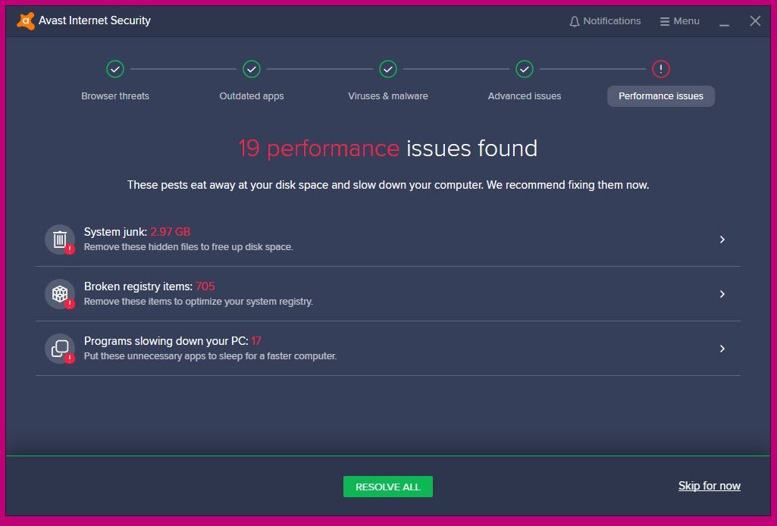Click 'Remove these hidden files' description
Screen dimensions: 777x526
188,246
